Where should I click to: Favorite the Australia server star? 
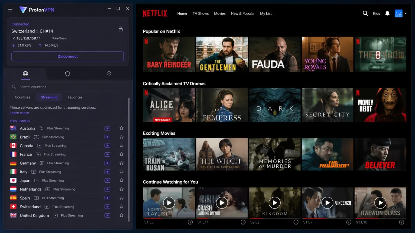pos(121,128)
